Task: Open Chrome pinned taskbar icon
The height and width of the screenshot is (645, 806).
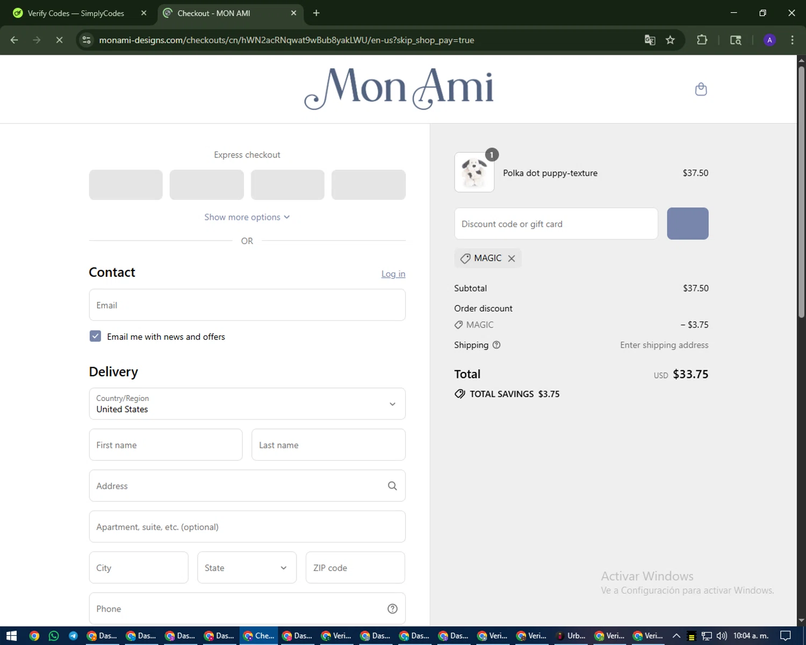Action: tap(34, 636)
